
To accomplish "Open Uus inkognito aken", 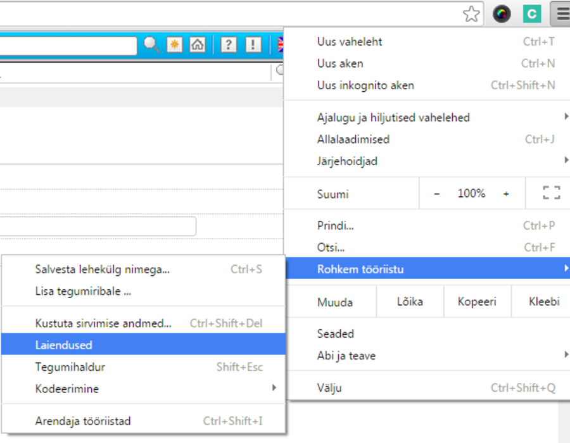I will [x=427, y=85].
